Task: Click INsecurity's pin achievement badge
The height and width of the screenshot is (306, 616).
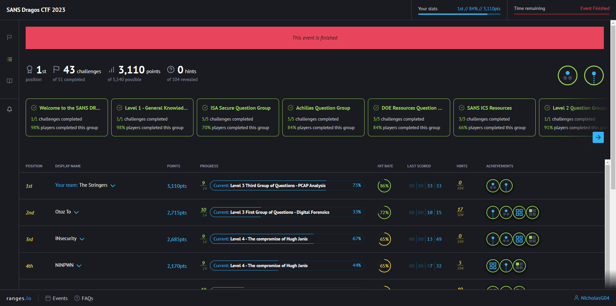Action: click(493, 239)
